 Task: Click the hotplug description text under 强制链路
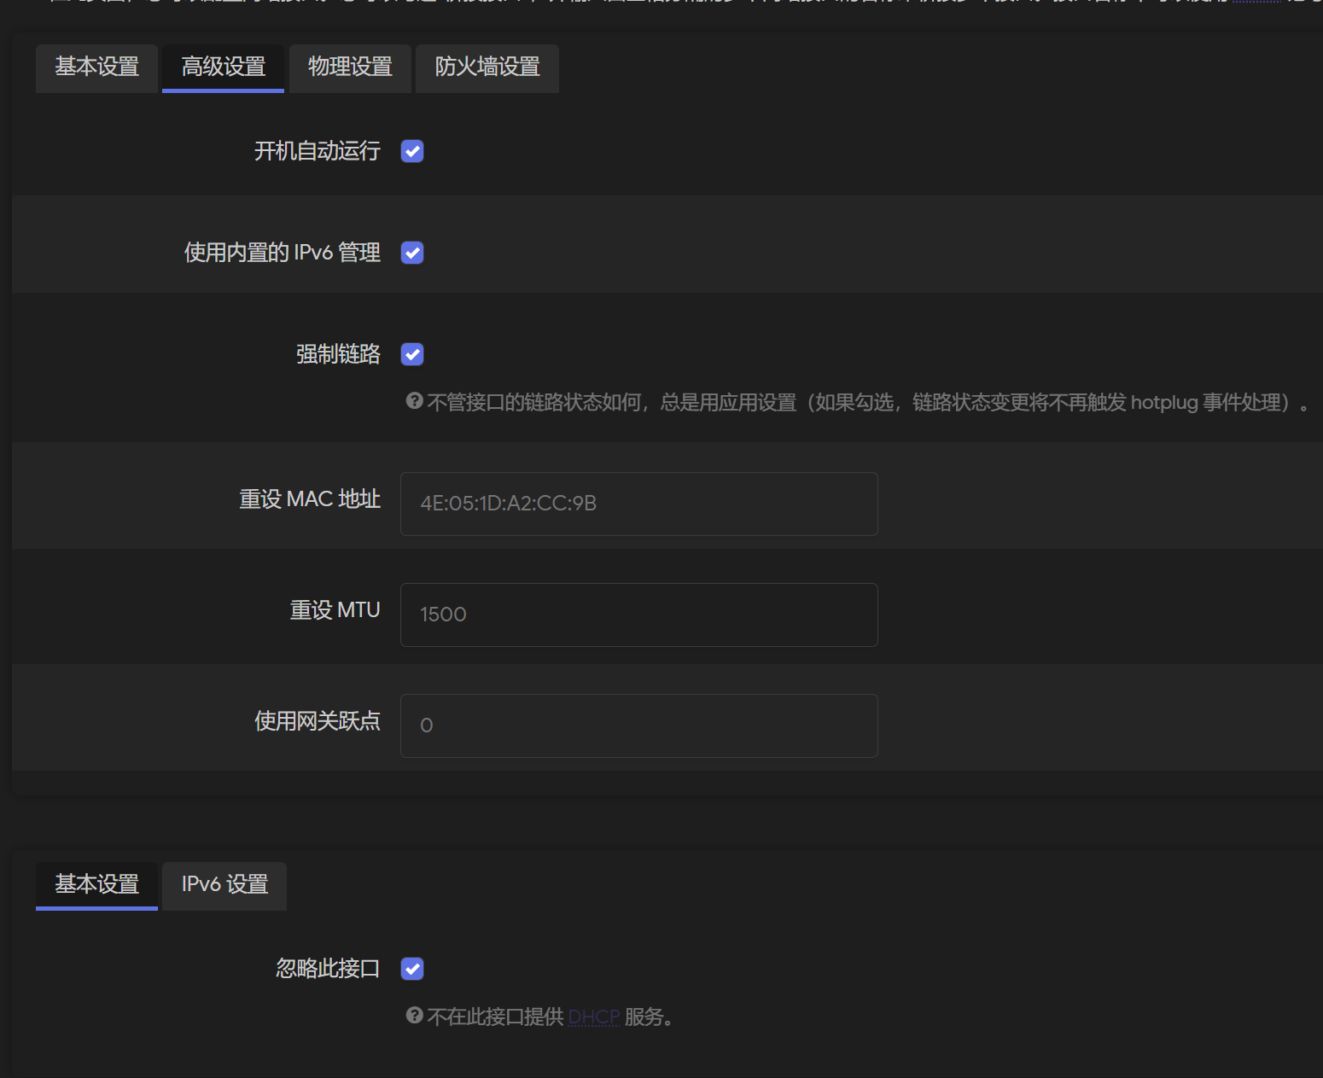[868, 403]
